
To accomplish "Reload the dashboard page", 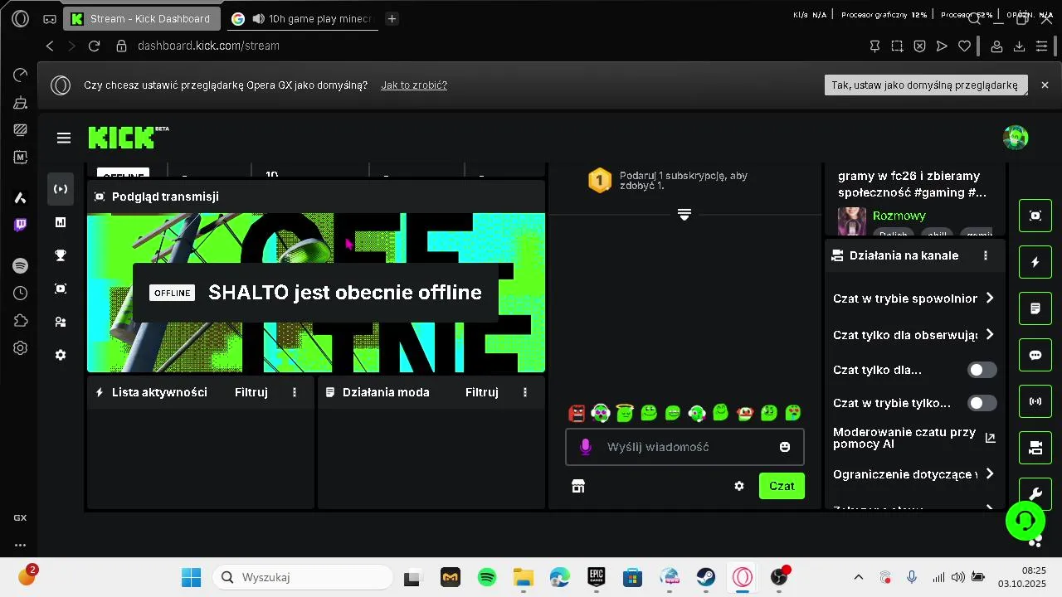I will tap(94, 46).
